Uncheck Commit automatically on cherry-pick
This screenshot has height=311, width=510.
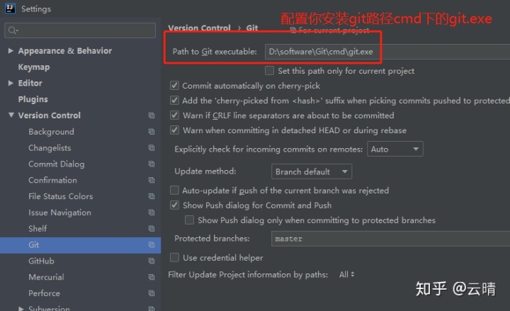click(174, 86)
